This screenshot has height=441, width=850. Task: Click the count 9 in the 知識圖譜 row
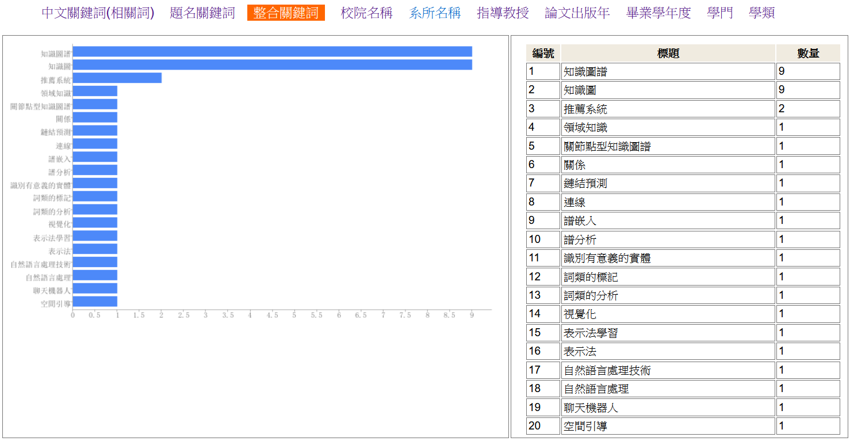point(808,71)
